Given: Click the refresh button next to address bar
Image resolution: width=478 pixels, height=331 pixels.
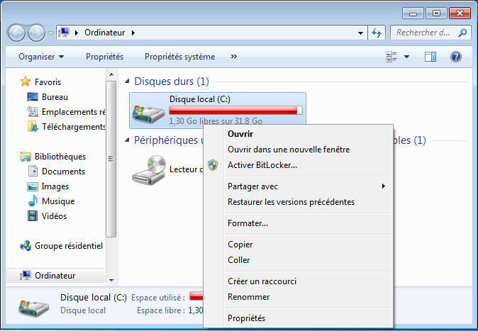Looking at the screenshot, I should click(377, 33).
